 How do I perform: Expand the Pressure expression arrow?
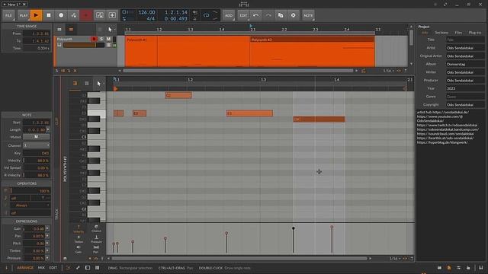[47, 258]
